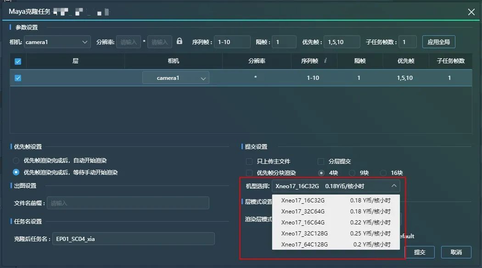482x268 pixels.
Task: Click the 应用全局 button
Action: (438, 42)
